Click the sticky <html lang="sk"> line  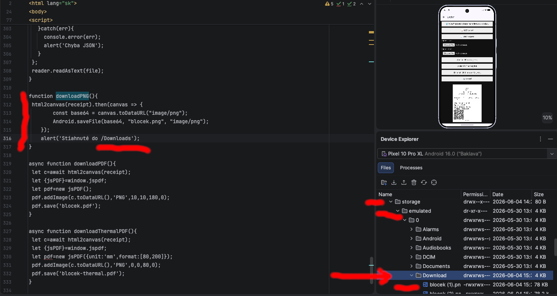[x=53, y=3]
